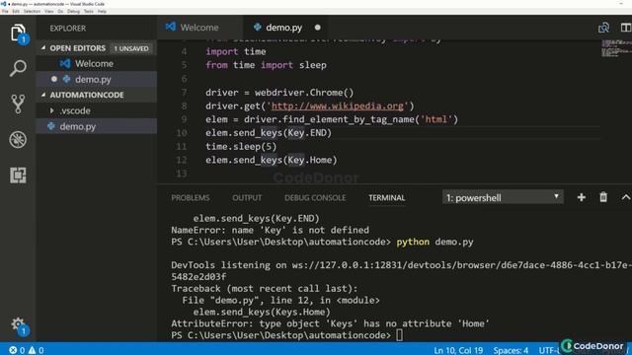Click line number 10 in the gutter
The width and height of the screenshot is (632, 355).
pyautogui.click(x=182, y=133)
